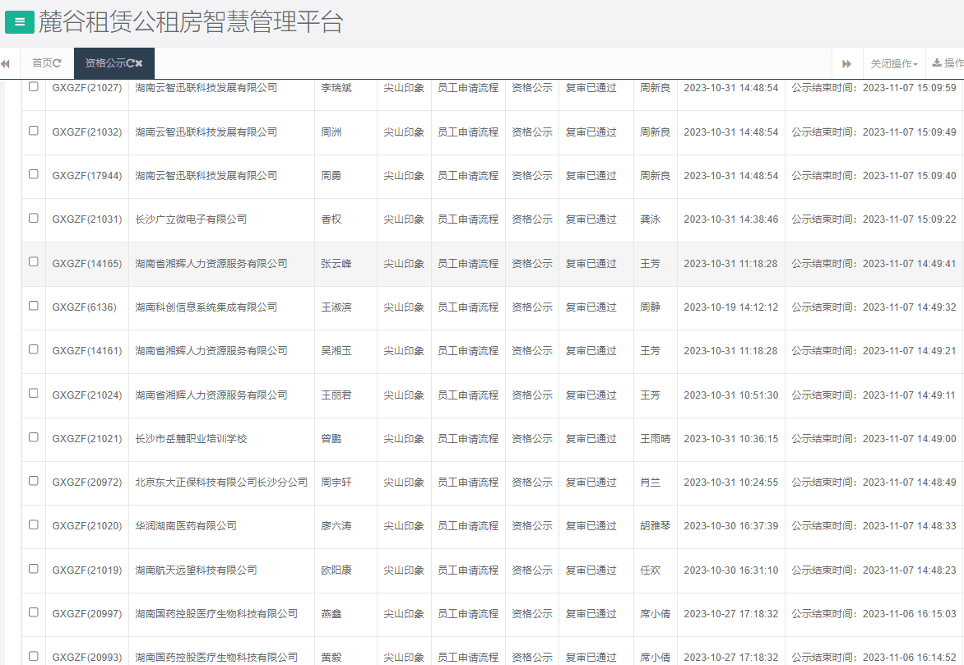Tick the checkbox for GXGZF(21020)
Screen dimensions: 964x665
point(34,525)
